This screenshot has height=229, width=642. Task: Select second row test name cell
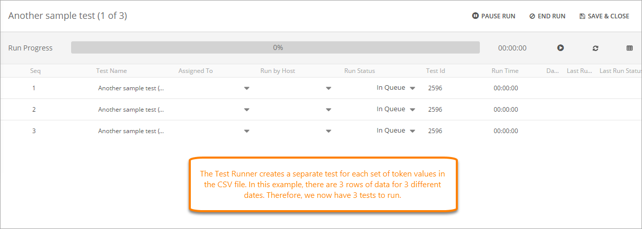click(131, 110)
